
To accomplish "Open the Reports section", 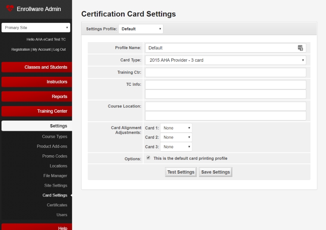I will (37, 96).
